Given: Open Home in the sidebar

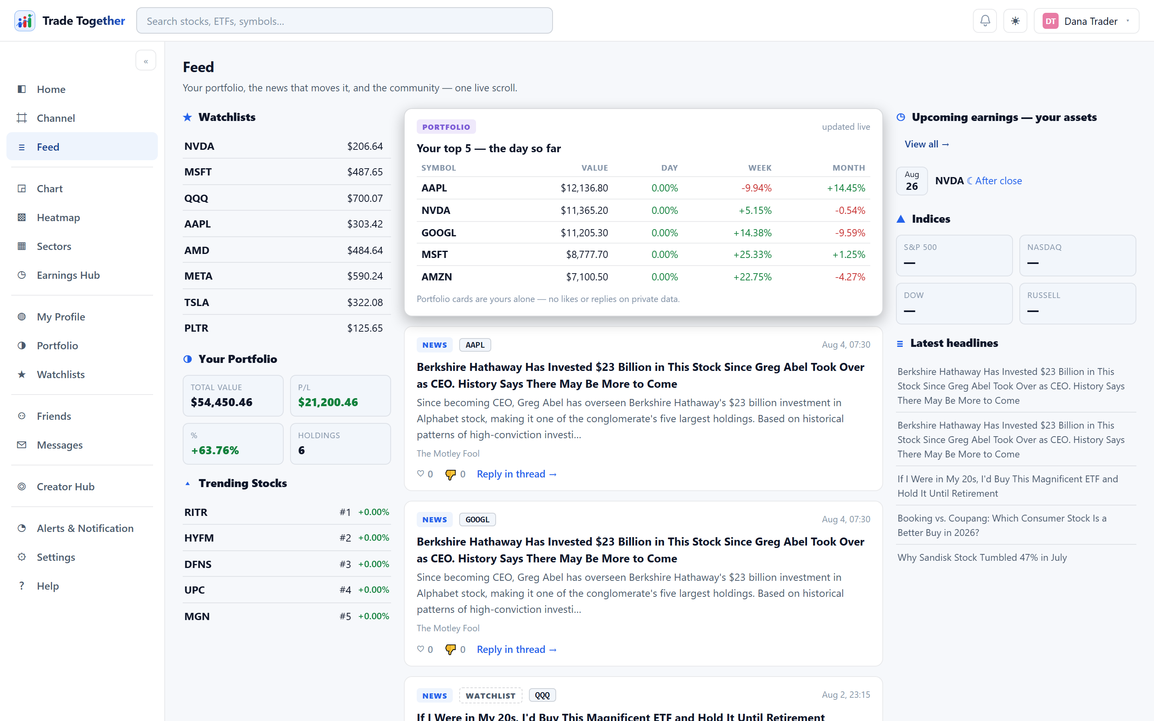Looking at the screenshot, I should [x=82, y=89].
